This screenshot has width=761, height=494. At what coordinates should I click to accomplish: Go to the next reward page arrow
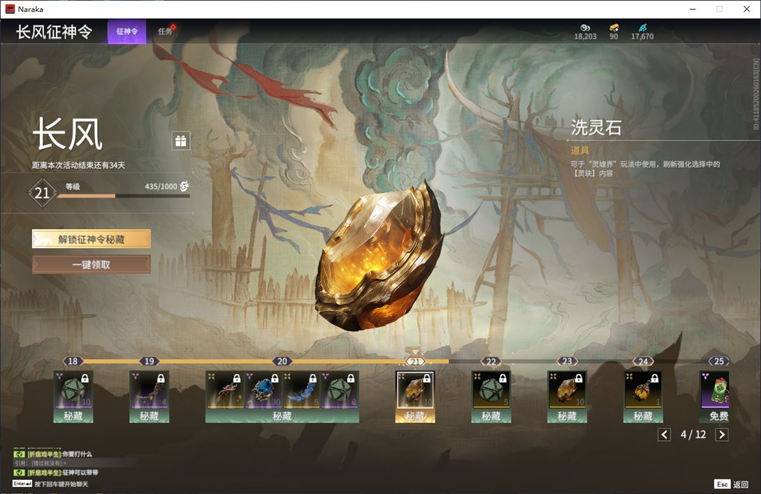click(x=722, y=435)
